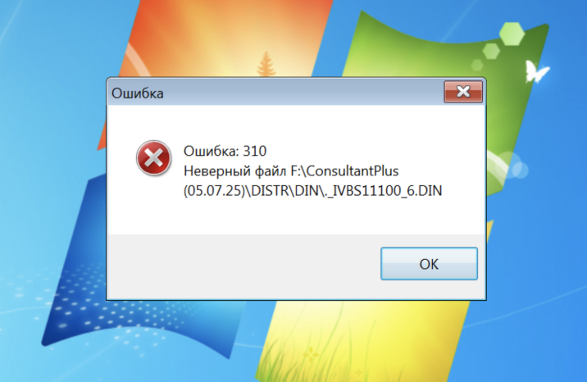
Task: Click the gray footer area beside OK
Action: (243, 266)
